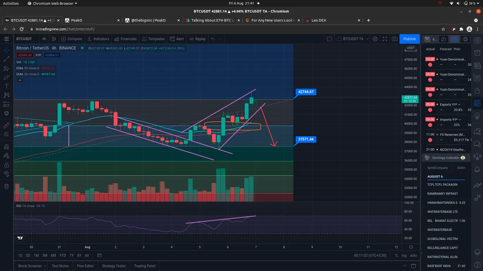Select the XABCD pattern tool
Viewport: 483px width, 271px height.
6,95
